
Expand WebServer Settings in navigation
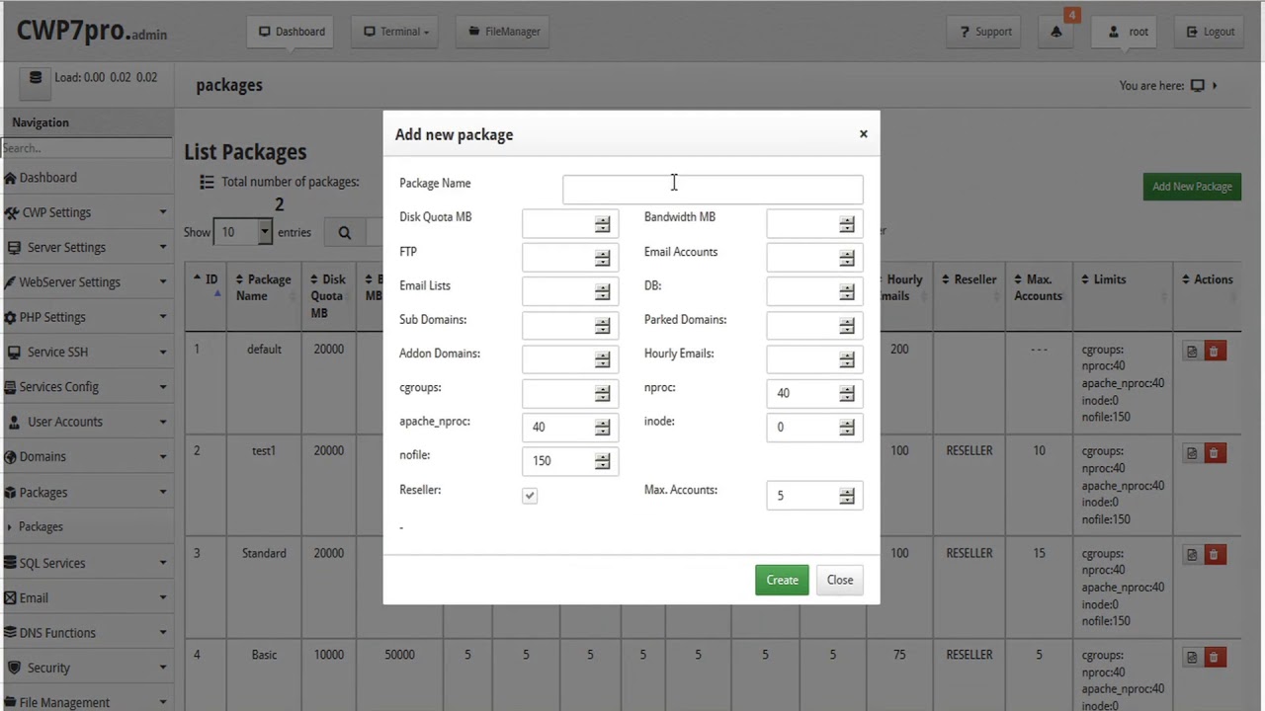coord(86,282)
